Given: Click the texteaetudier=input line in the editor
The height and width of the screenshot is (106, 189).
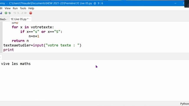Looking at the screenshot, I should (43, 45).
